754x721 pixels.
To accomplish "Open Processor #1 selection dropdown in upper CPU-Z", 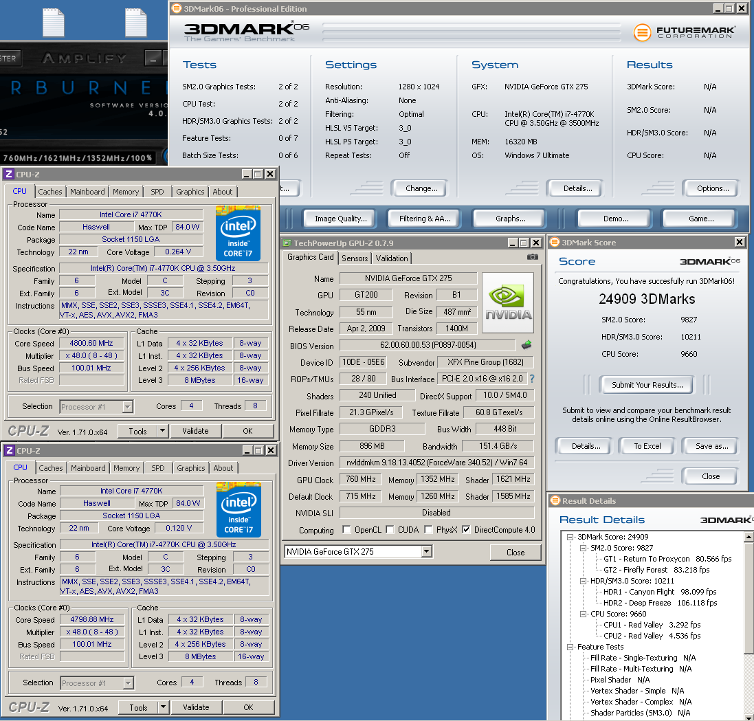I will (127, 407).
